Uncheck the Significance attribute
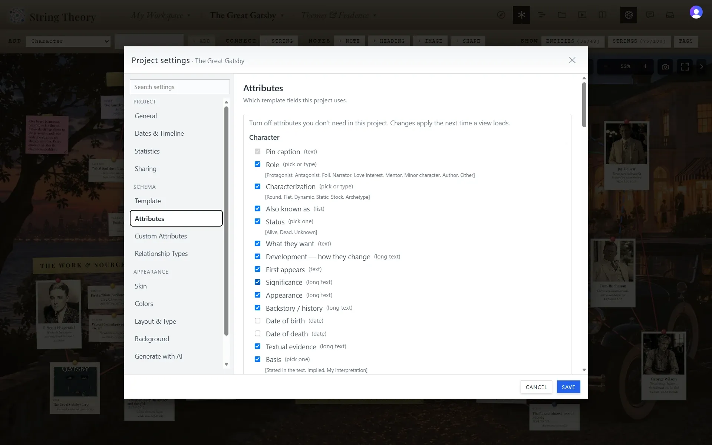Viewport: 712px width, 445px height. point(257,282)
